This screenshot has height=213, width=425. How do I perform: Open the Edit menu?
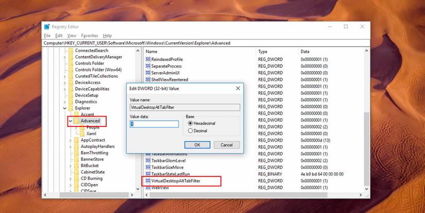[x=59, y=36]
